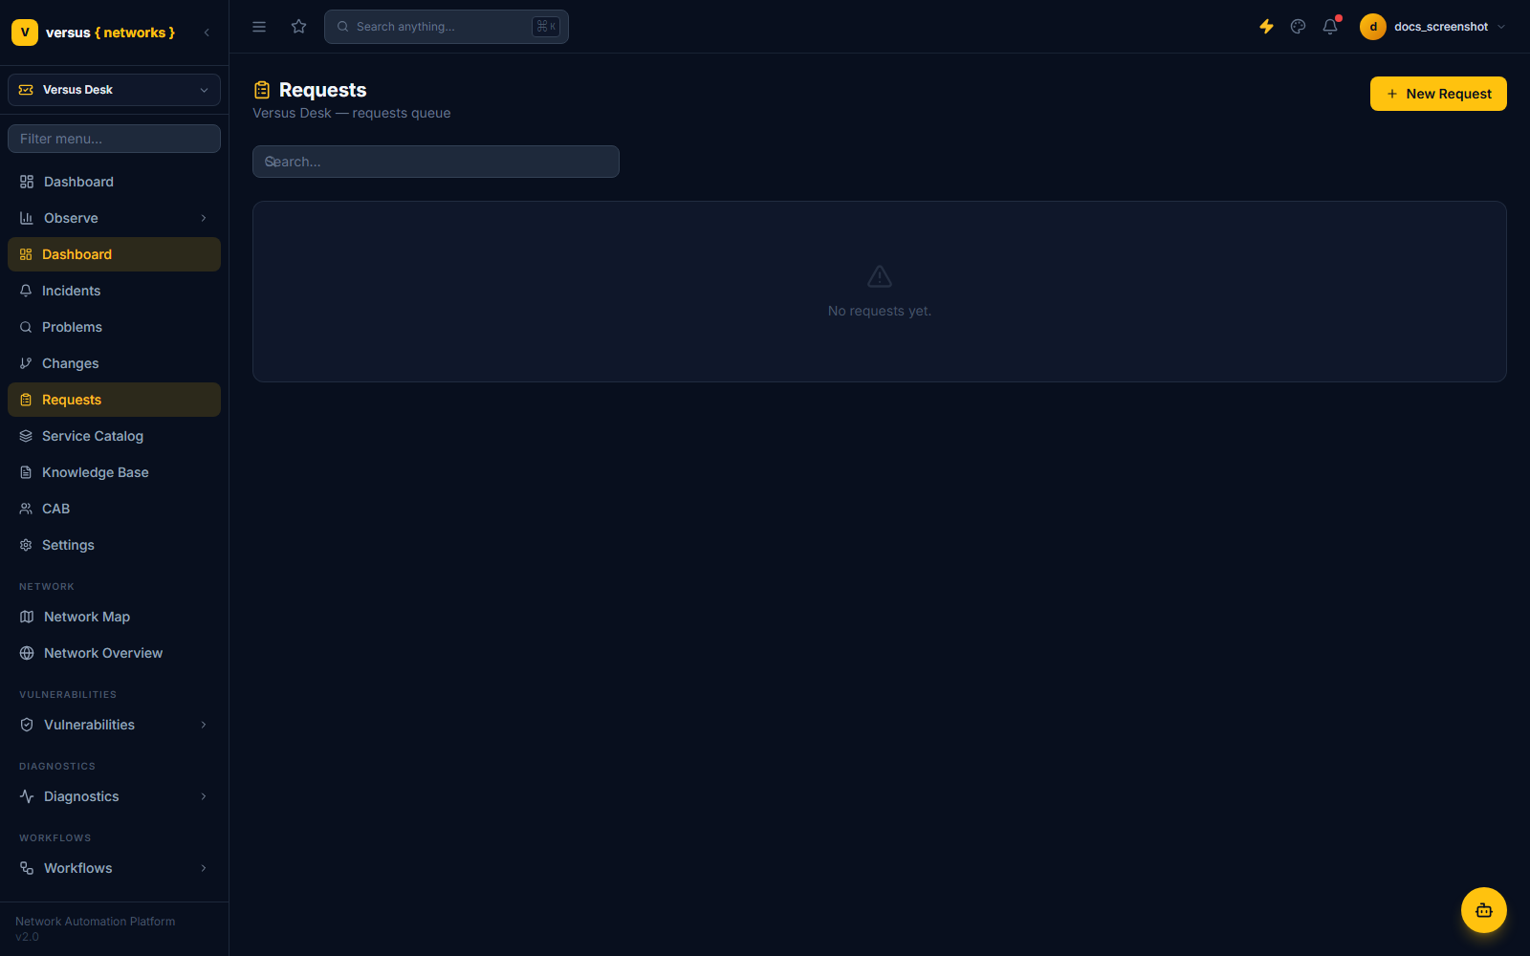Click the Diagnostics pulse icon

click(x=27, y=796)
